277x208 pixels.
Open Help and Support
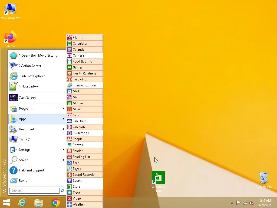pyautogui.click(x=37, y=170)
